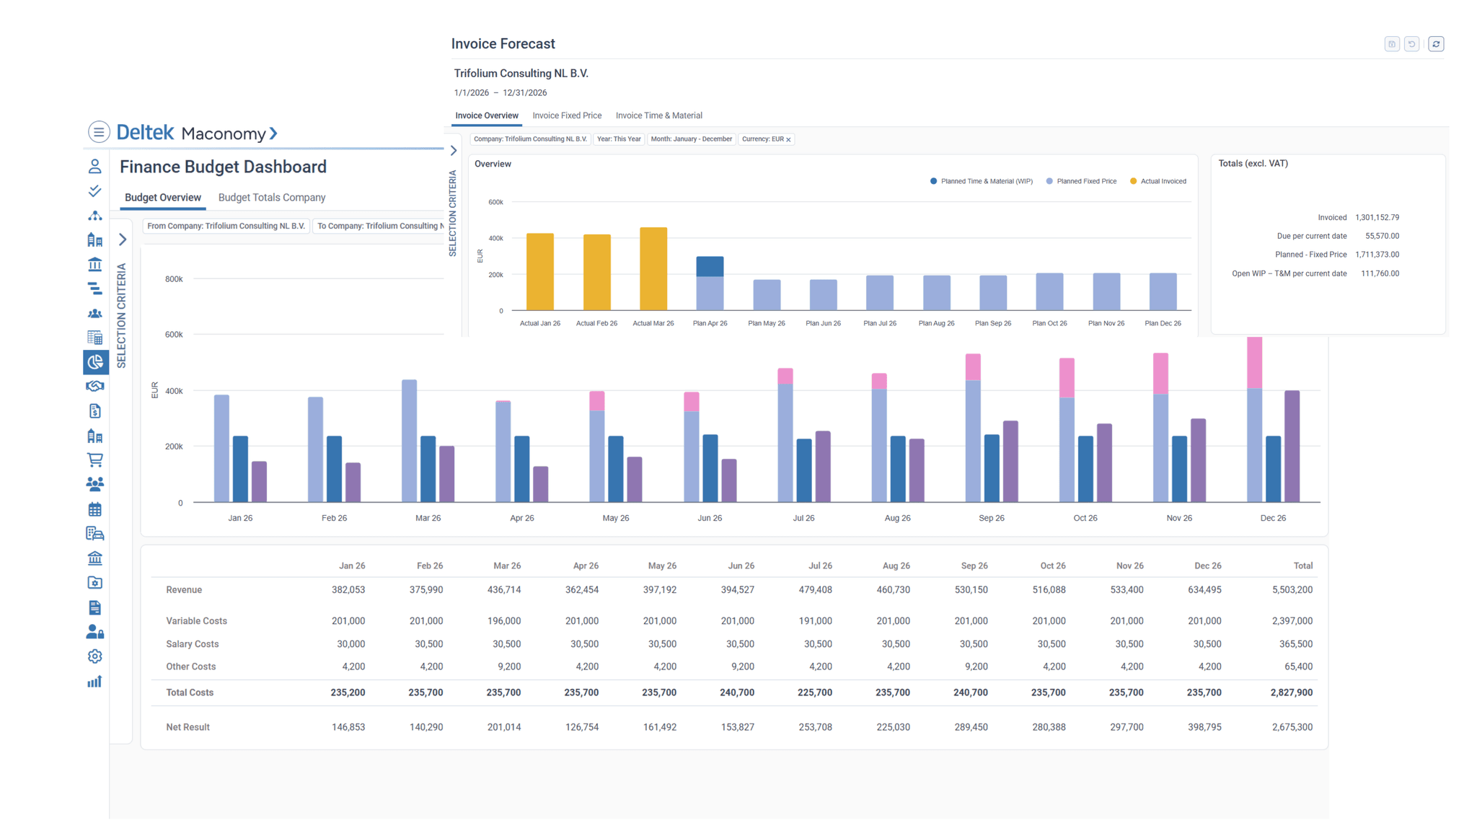Open the shopping cart sidebar icon
1477x831 pixels.
tap(94, 460)
